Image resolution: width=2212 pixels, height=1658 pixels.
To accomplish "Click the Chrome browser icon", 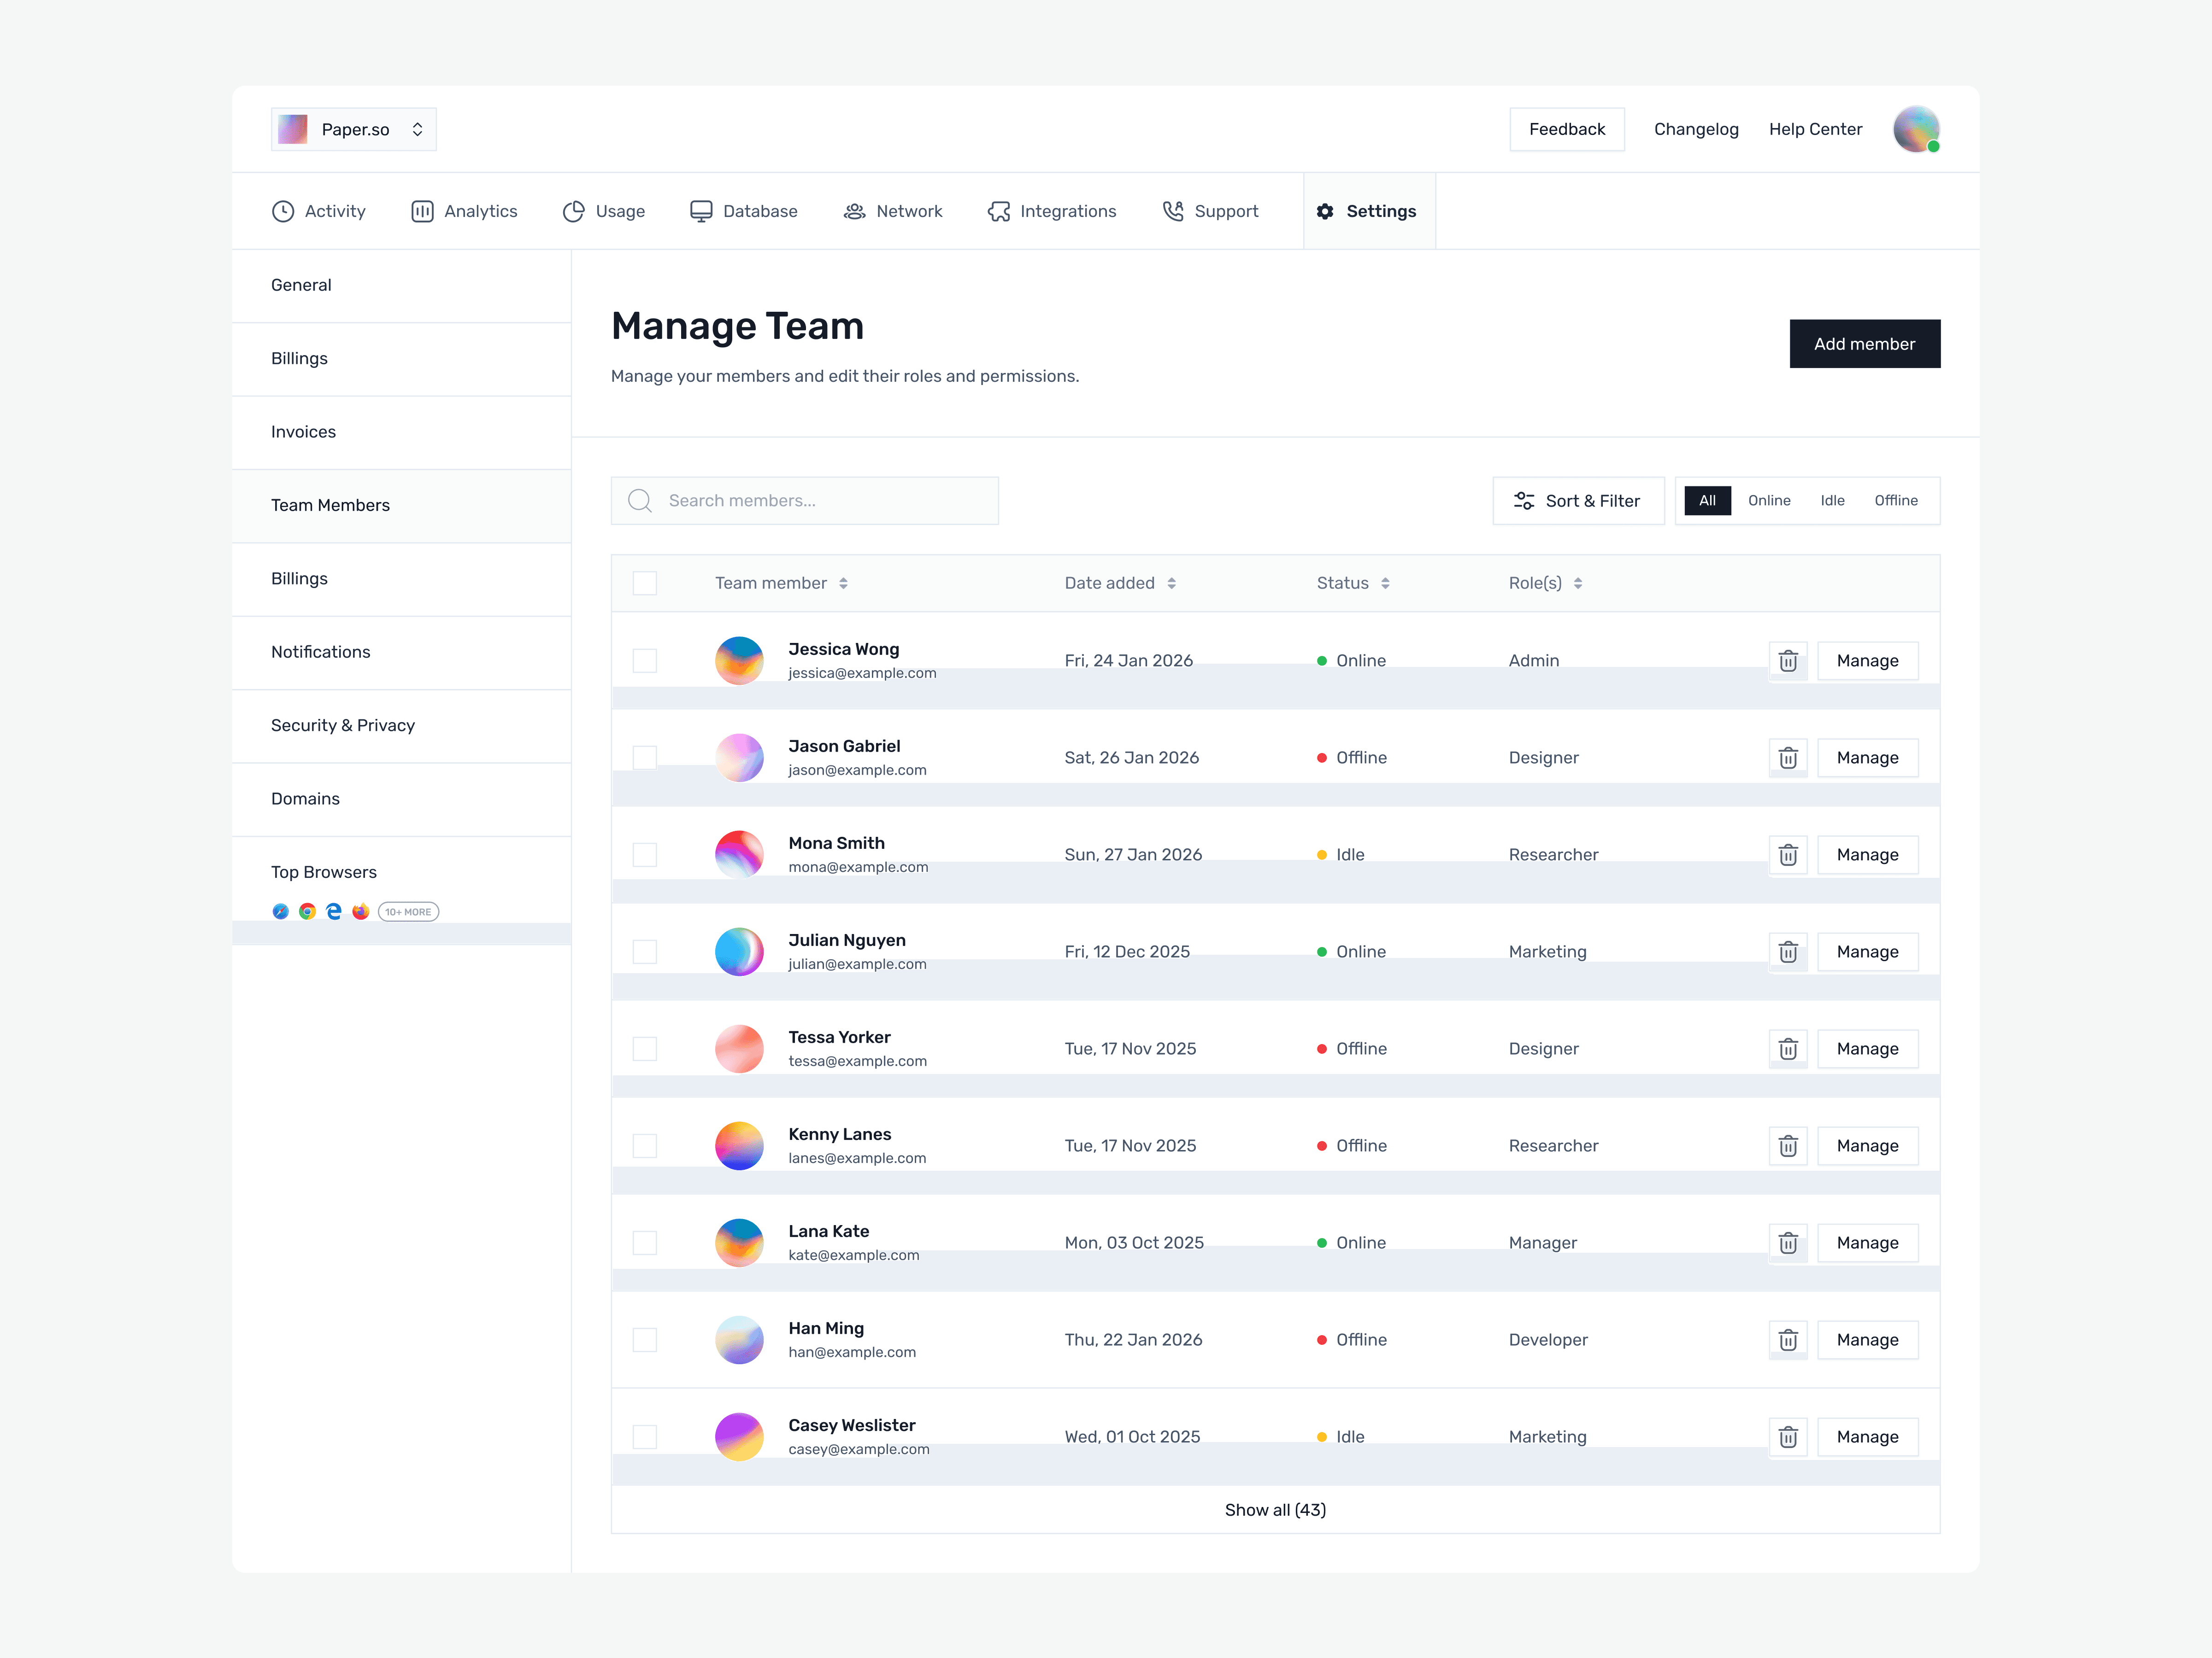I will (x=307, y=911).
